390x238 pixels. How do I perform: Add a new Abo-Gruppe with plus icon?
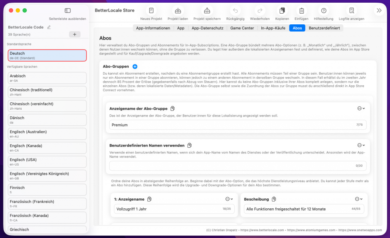(135, 67)
